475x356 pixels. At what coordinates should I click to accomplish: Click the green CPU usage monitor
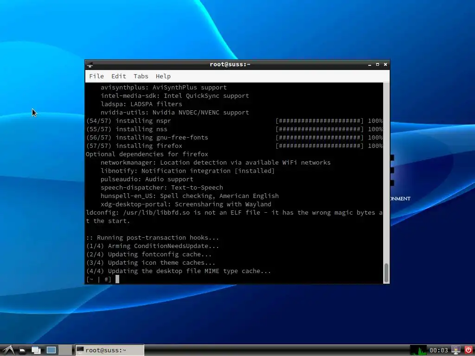pos(418,350)
